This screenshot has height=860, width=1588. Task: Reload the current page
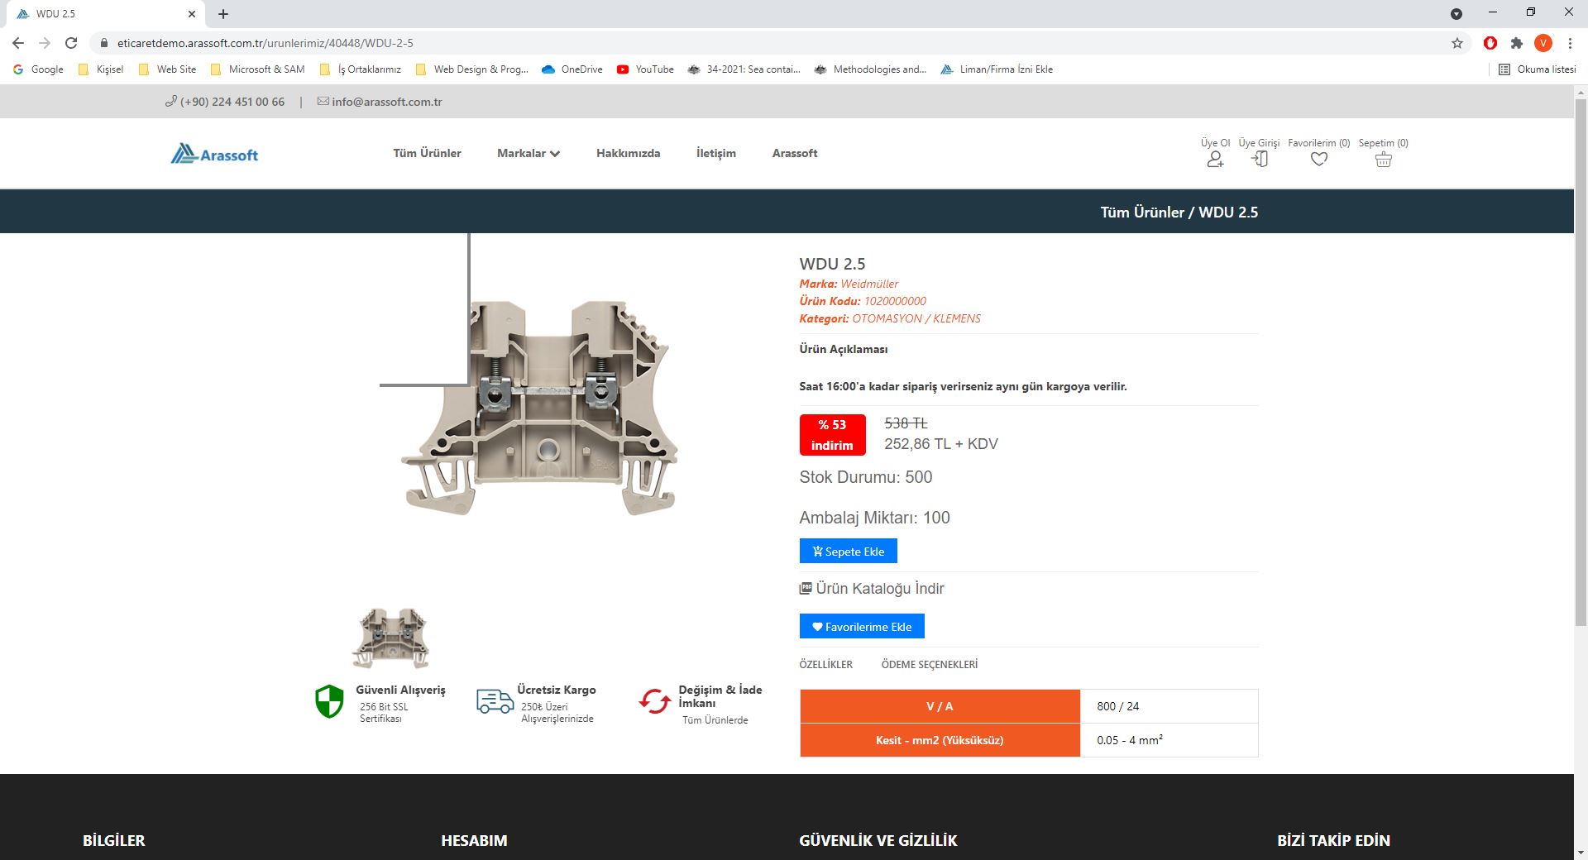[x=71, y=43]
